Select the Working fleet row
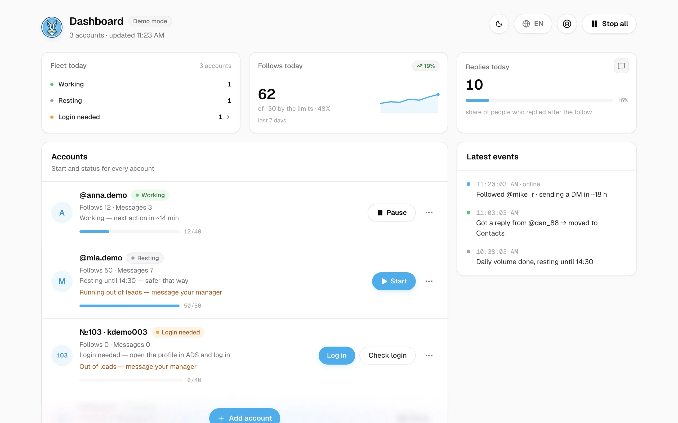Image resolution: width=678 pixels, height=423 pixels. coord(141,84)
